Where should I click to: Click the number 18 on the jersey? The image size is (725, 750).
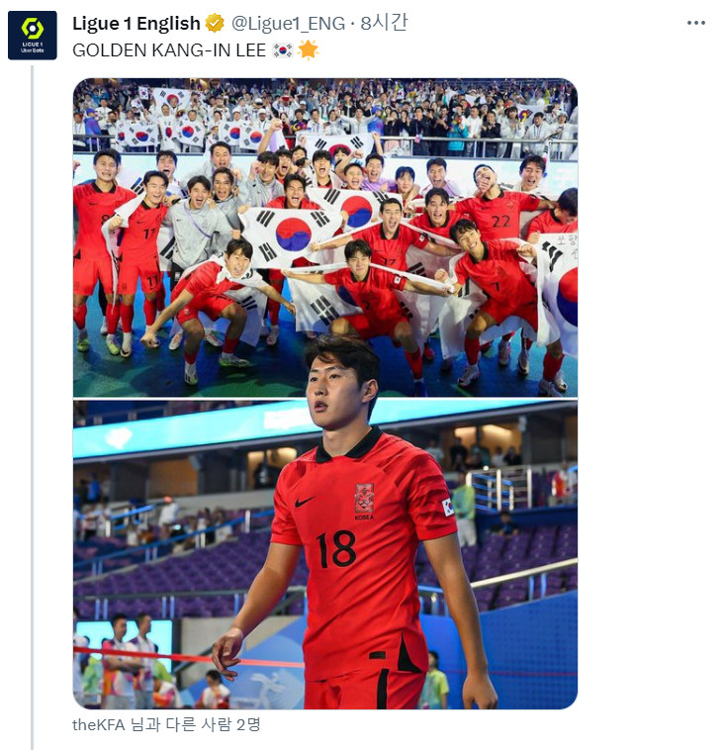336,550
